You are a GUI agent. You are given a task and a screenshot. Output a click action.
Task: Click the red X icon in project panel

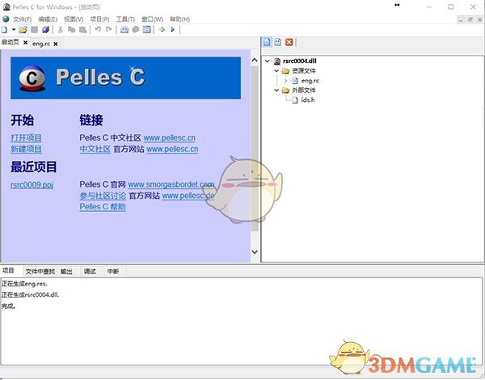[x=289, y=41]
